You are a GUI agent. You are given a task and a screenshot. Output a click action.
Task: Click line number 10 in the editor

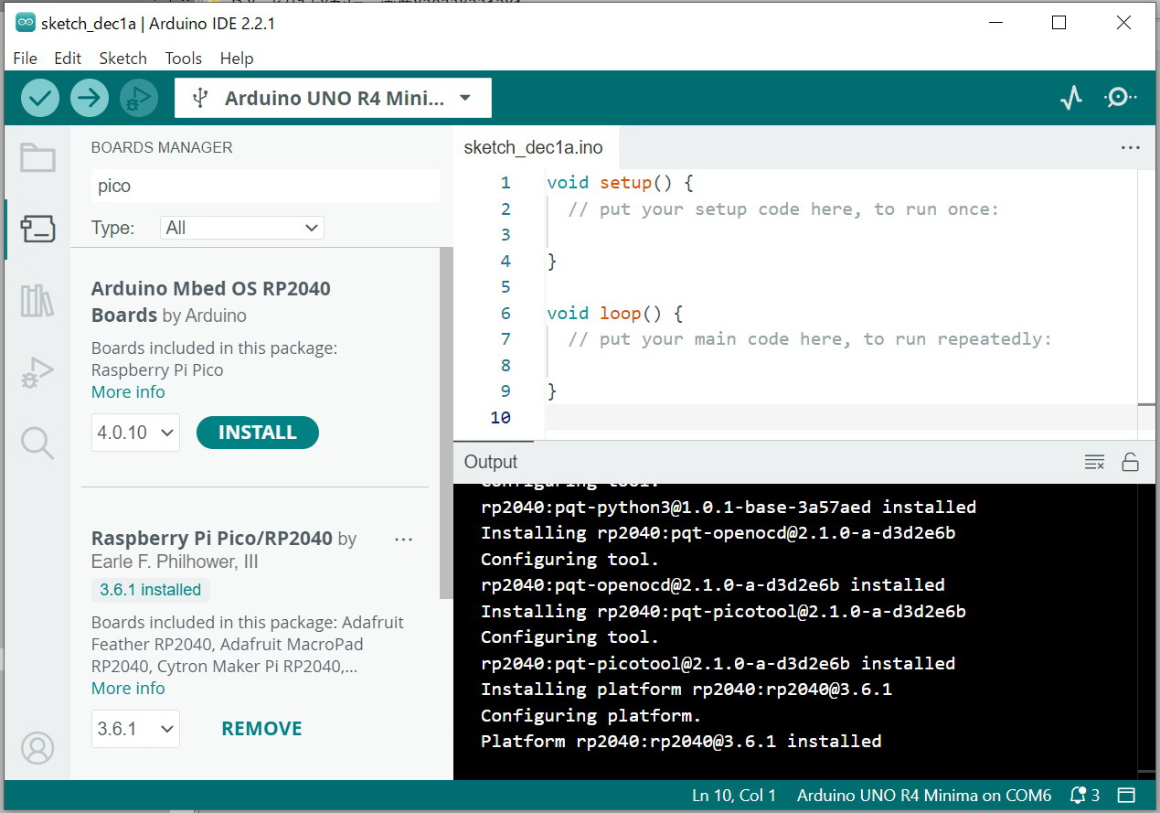coord(500,418)
